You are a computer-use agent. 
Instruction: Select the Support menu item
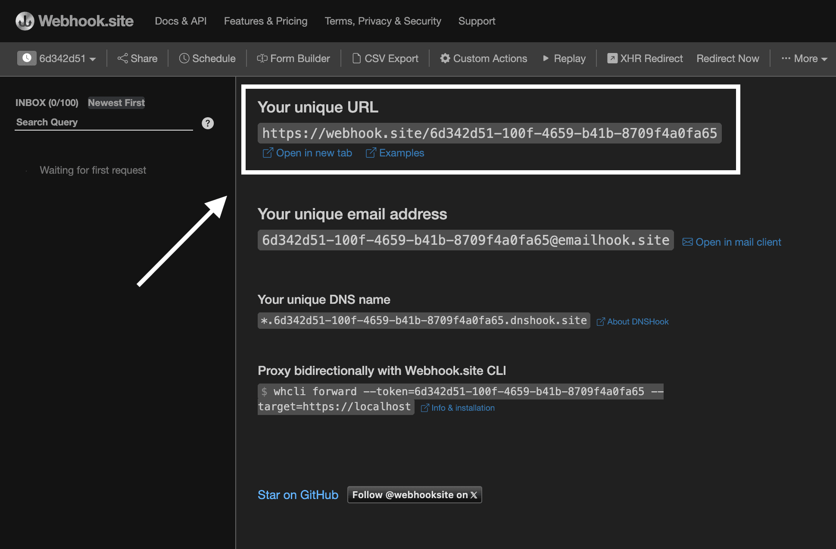tap(477, 21)
